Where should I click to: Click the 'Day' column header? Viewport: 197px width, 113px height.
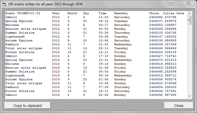pyautogui.click(x=86, y=13)
